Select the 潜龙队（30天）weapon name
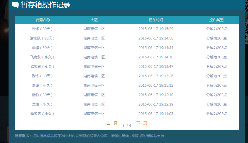Viewport: 248px width, 143px height. click(42, 38)
